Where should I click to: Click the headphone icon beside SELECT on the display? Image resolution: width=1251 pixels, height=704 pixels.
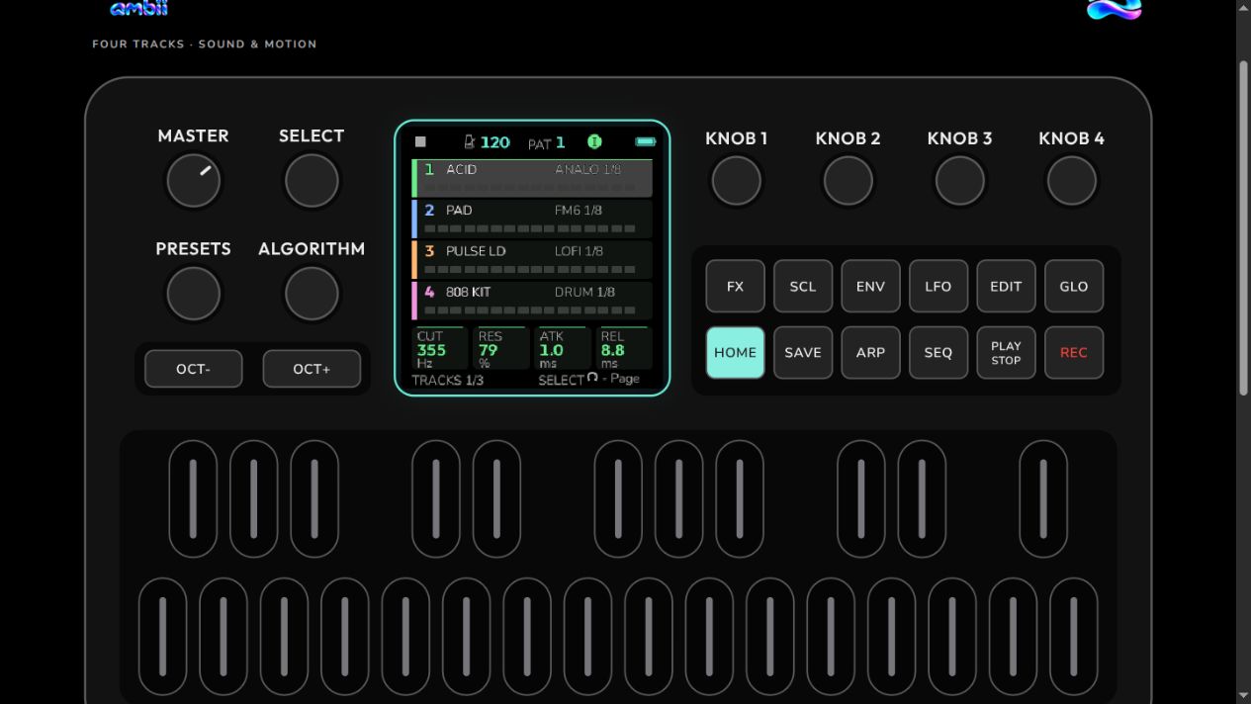point(592,378)
